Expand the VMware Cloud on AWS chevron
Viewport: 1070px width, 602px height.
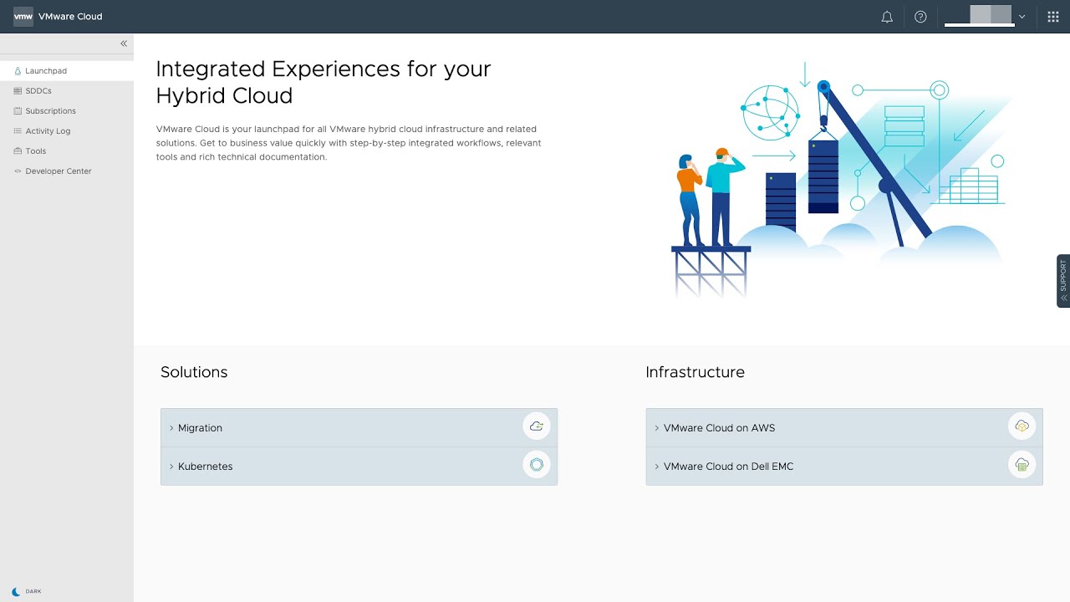point(657,428)
